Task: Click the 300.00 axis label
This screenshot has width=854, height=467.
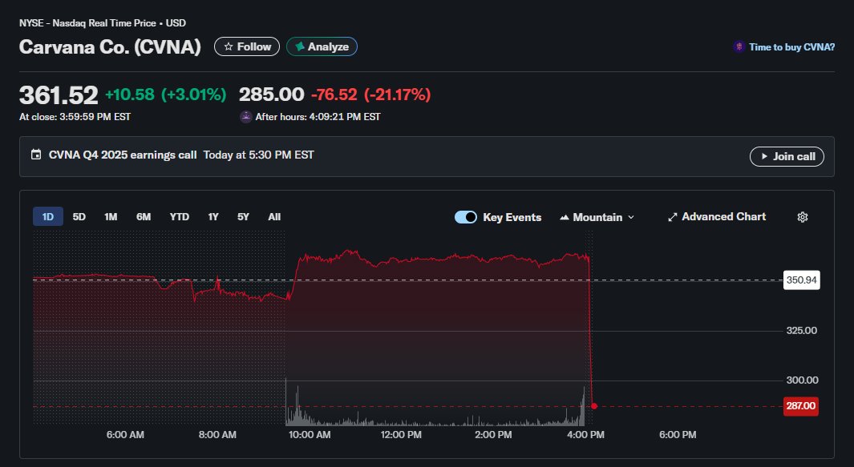Action: tap(802, 380)
